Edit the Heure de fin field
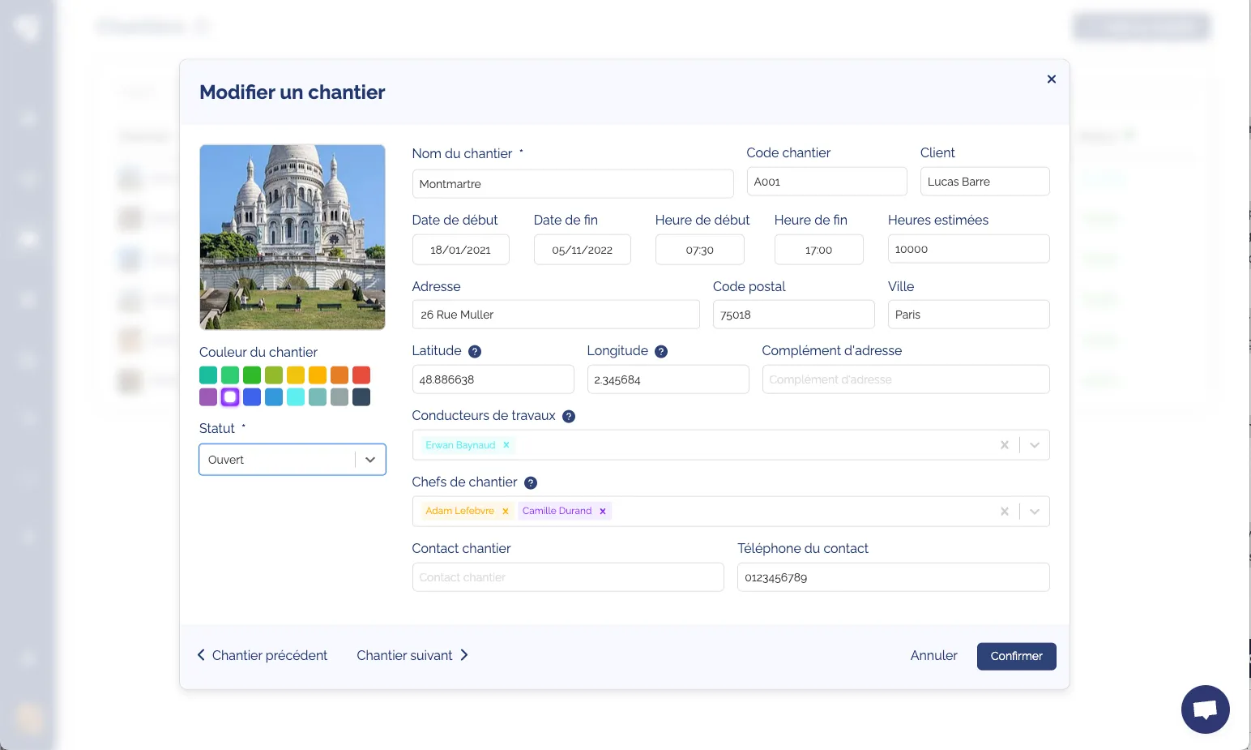This screenshot has width=1251, height=750. (818, 250)
